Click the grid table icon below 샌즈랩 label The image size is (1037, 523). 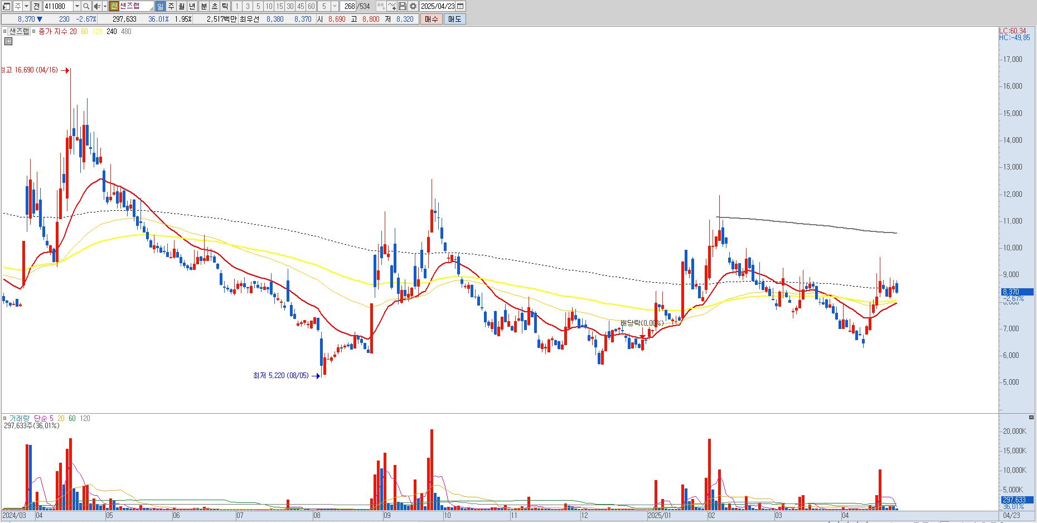click(8, 41)
